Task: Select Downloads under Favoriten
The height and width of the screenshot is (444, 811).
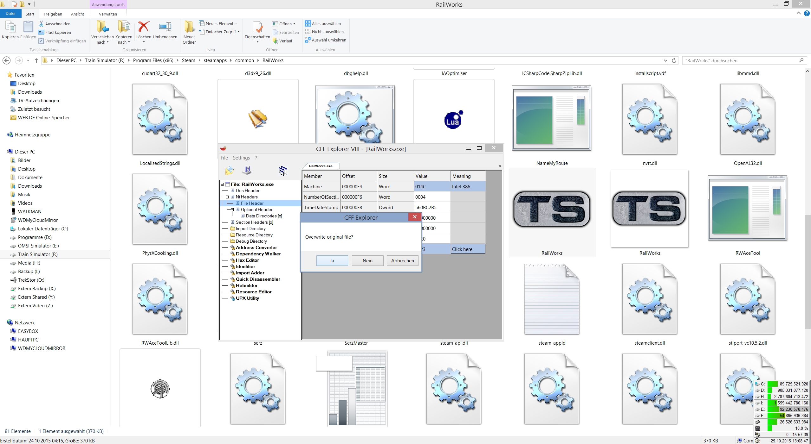Action: coord(30,92)
